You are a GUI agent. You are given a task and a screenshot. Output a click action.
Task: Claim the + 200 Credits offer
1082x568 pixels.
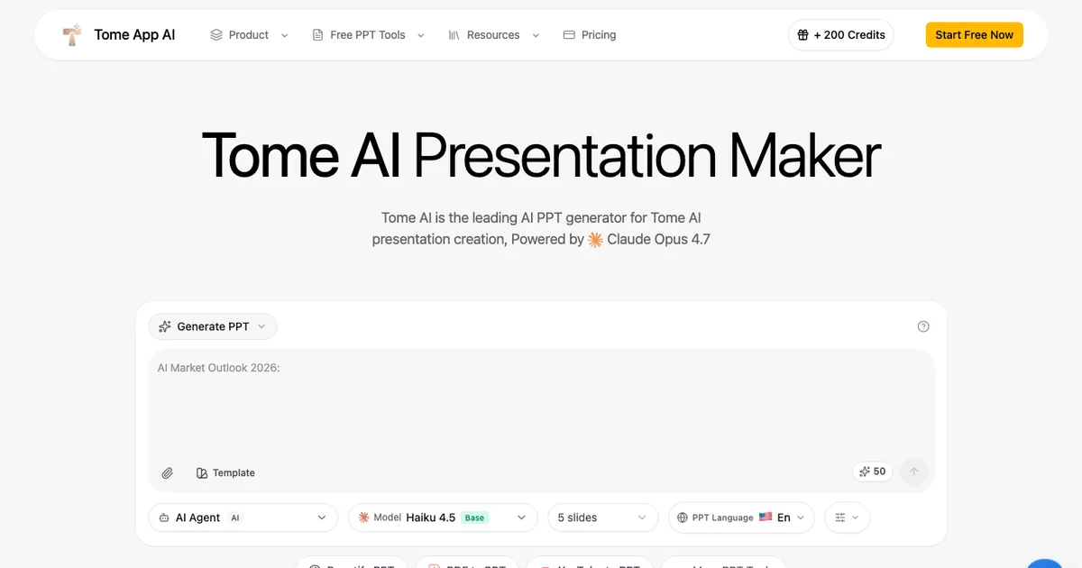point(840,35)
